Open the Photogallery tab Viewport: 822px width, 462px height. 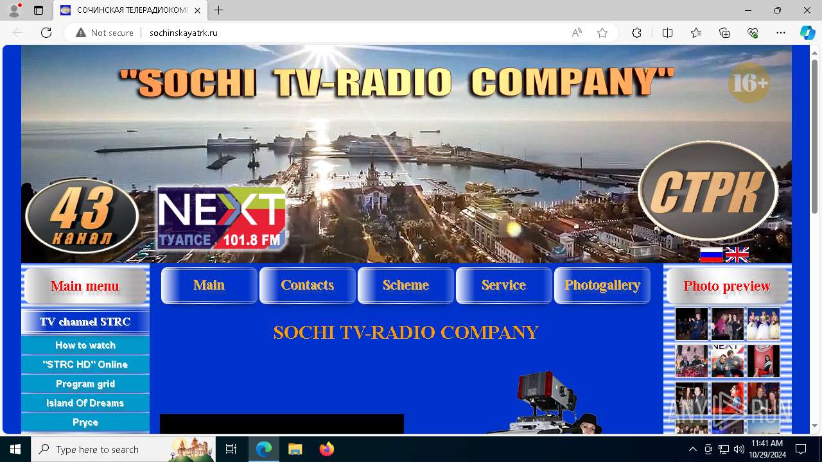click(602, 286)
